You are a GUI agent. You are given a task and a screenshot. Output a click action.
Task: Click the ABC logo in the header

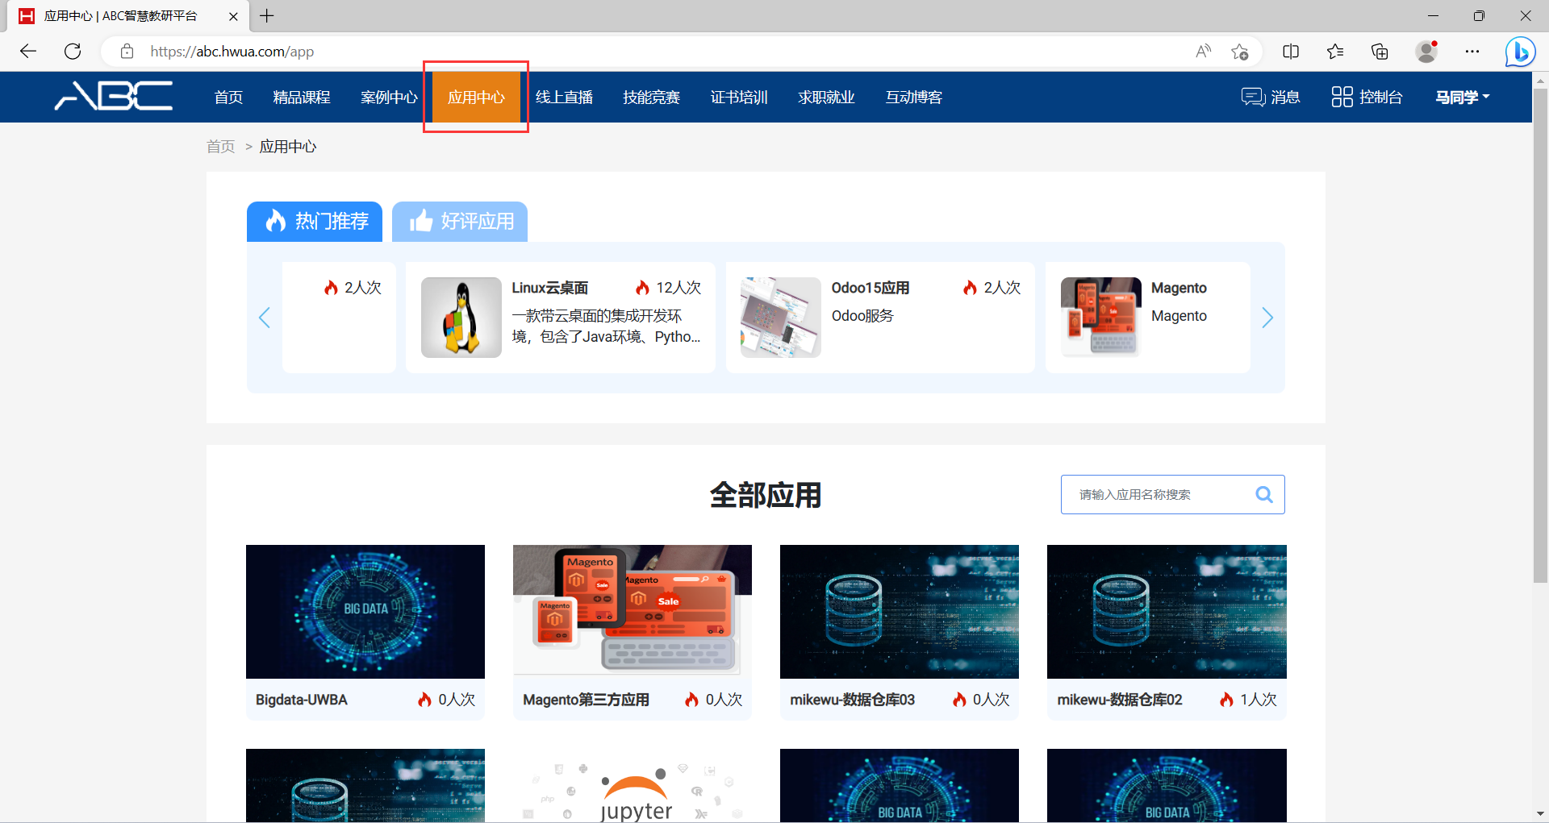(x=114, y=96)
